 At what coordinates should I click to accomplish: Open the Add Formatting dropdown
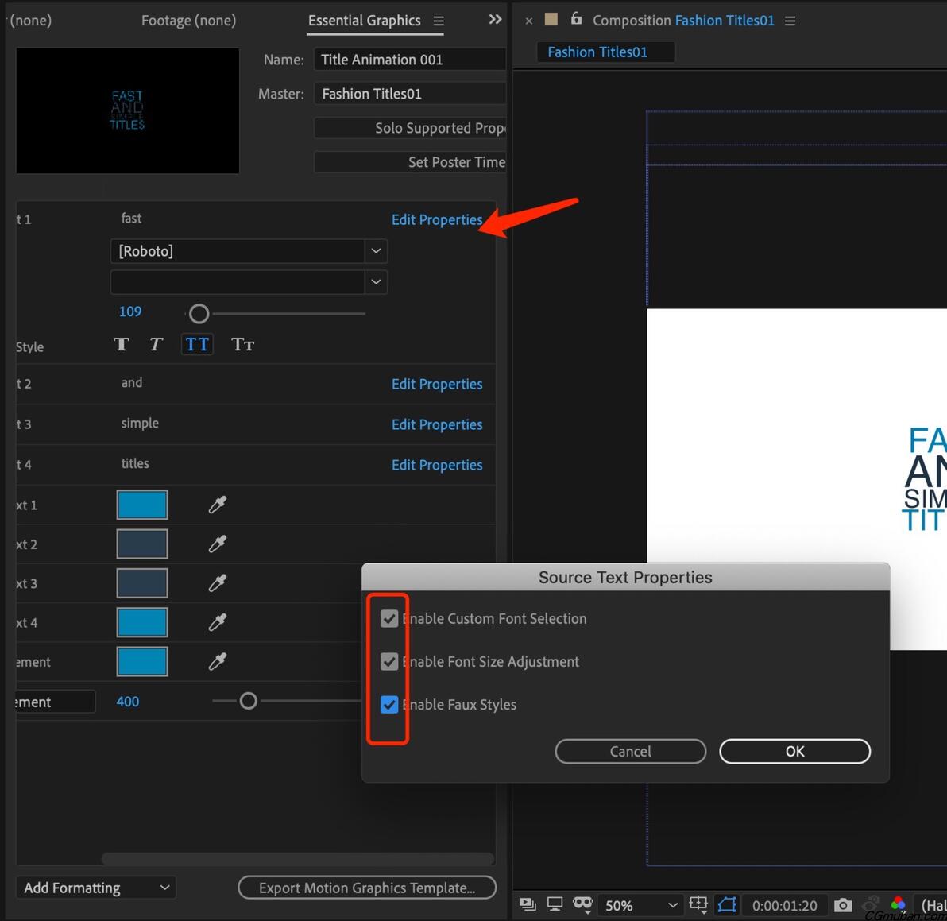95,888
